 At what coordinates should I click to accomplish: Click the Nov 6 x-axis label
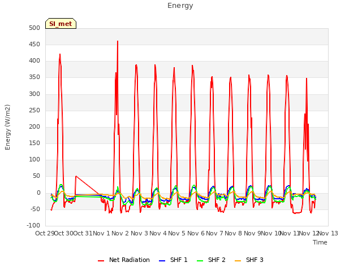[196, 233]
